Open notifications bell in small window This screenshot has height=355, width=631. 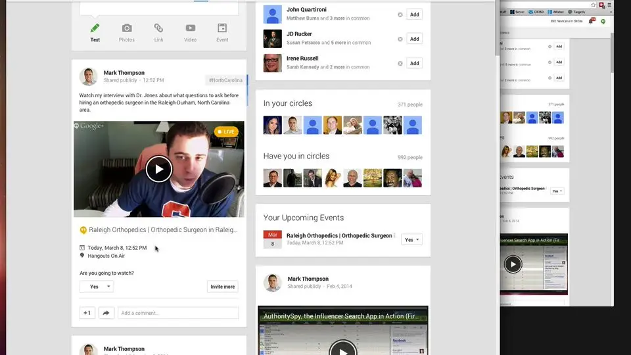pyautogui.click(x=591, y=21)
